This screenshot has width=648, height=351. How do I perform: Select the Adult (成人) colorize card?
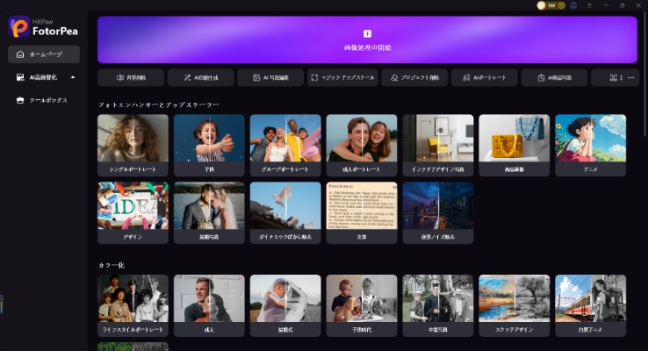pyautogui.click(x=209, y=305)
